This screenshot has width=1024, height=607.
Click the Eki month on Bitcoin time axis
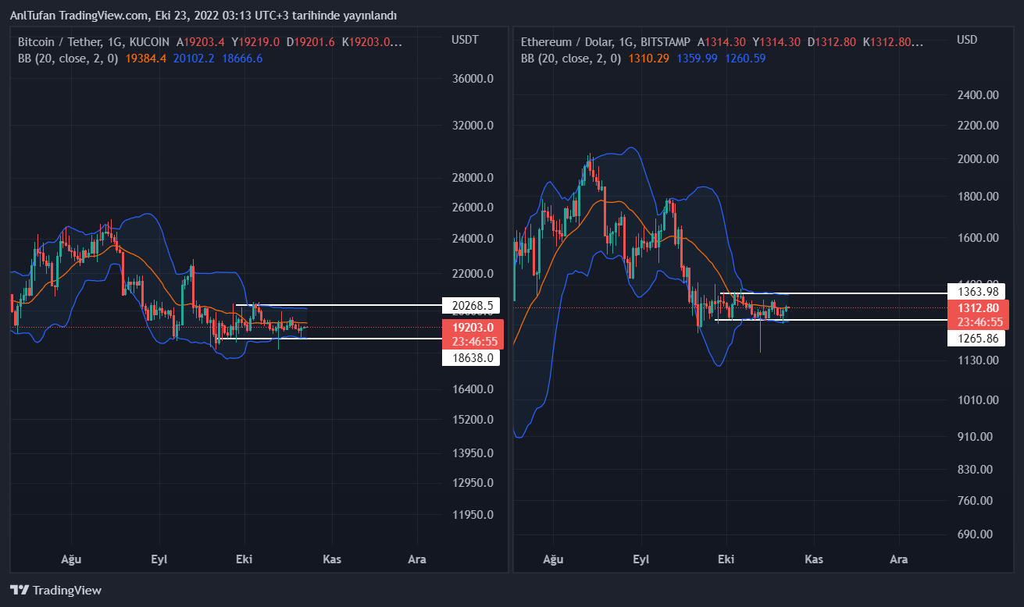pyautogui.click(x=244, y=559)
